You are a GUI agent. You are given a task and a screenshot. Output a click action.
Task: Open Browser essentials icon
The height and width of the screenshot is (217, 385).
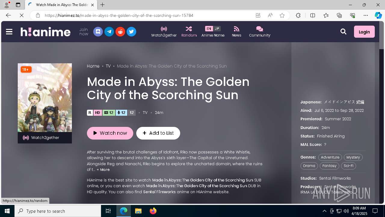tap(353, 15)
